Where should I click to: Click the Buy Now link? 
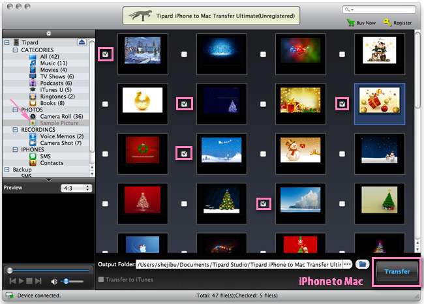366,23
